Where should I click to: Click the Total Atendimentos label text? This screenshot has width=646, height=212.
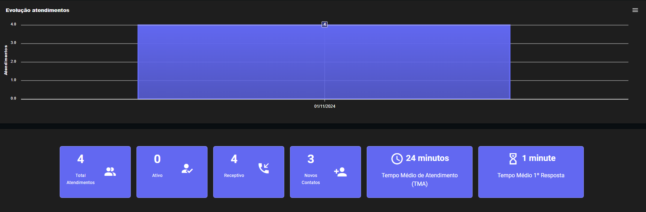tap(80, 179)
